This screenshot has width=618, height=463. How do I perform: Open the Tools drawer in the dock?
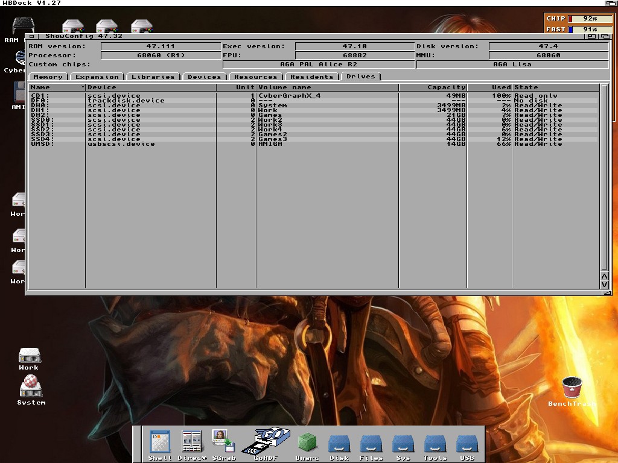click(x=435, y=447)
